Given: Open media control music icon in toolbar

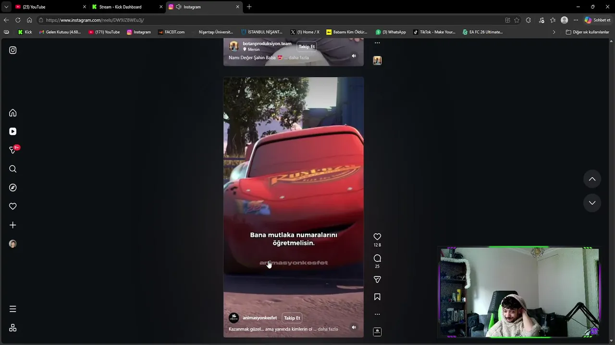Looking at the screenshot, I should click(541, 20).
